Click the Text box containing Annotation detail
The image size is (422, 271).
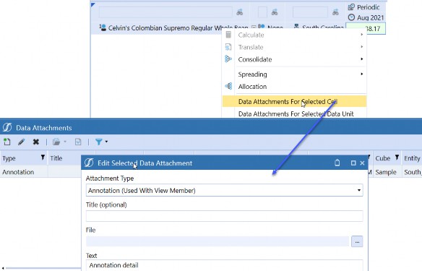tap(225, 265)
